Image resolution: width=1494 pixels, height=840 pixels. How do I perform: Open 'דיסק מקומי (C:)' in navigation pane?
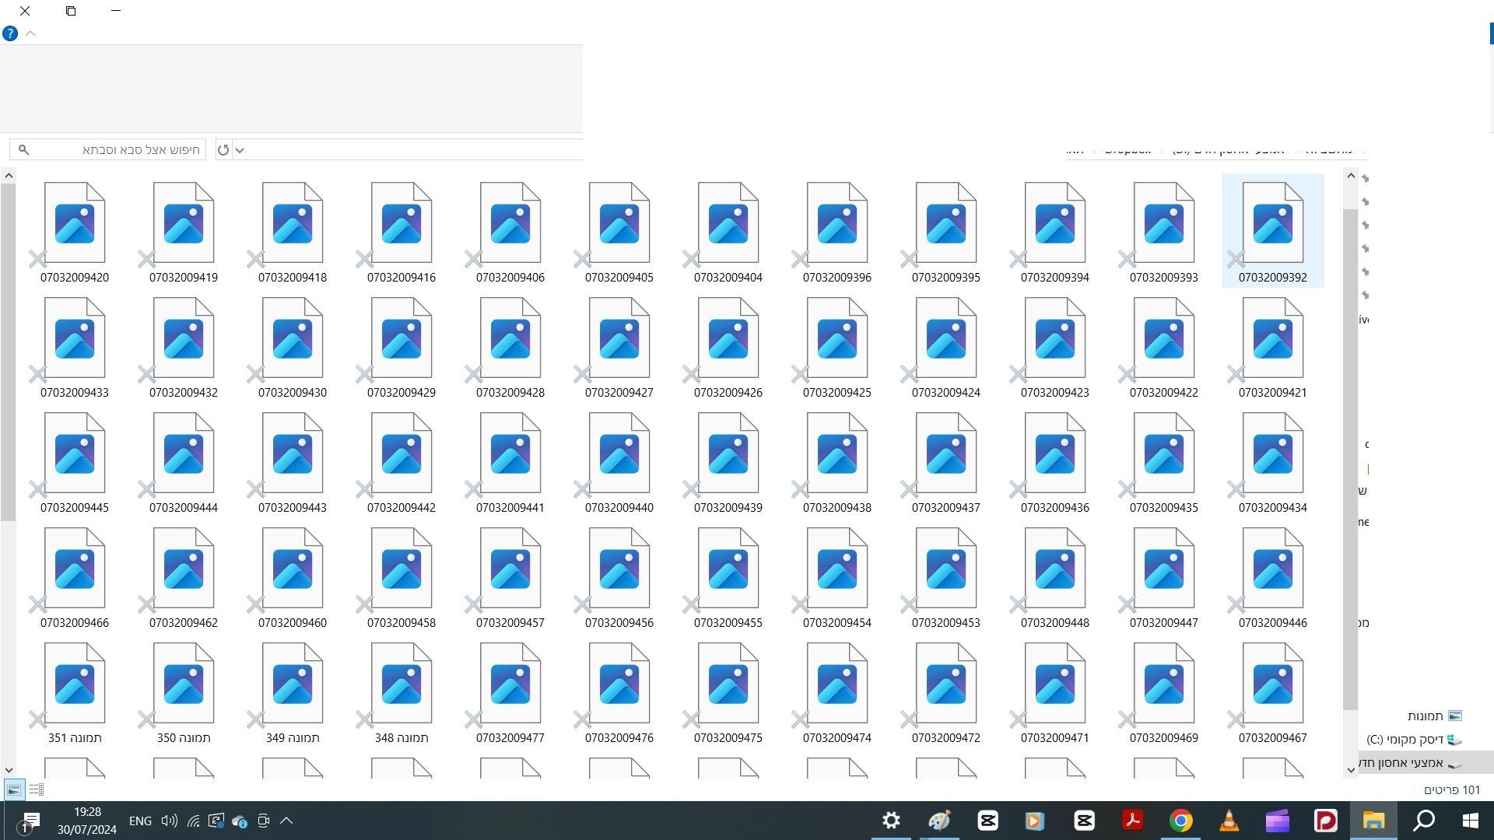(x=1415, y=739)
